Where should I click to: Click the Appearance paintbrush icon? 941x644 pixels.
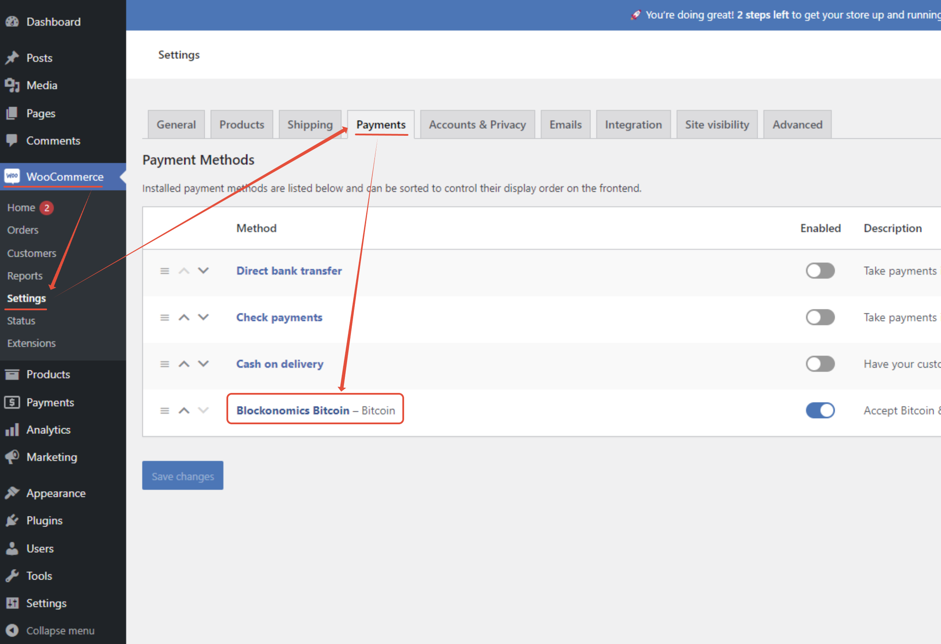tap(12, 493)
